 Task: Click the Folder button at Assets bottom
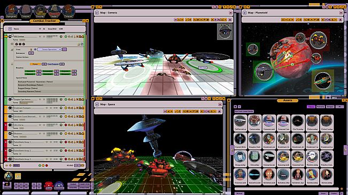[x=334, y=193]
